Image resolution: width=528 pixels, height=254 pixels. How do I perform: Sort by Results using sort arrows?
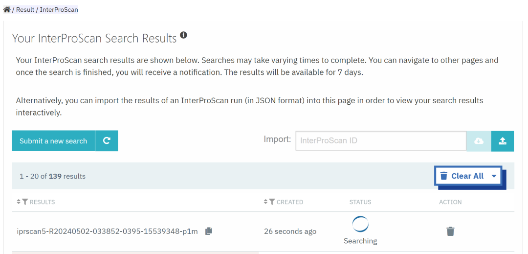(x=19, y=202)
